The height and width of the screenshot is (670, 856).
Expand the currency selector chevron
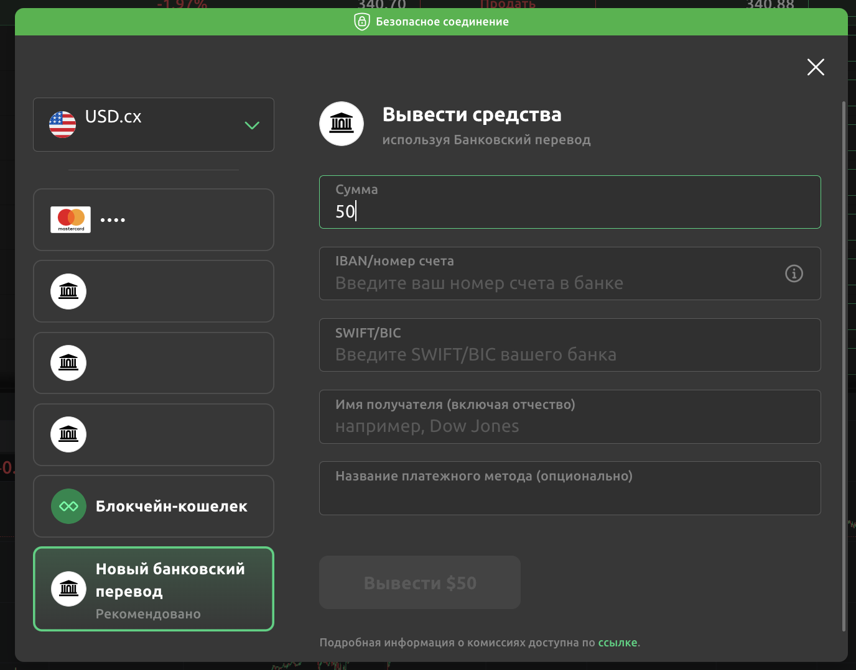252,125
